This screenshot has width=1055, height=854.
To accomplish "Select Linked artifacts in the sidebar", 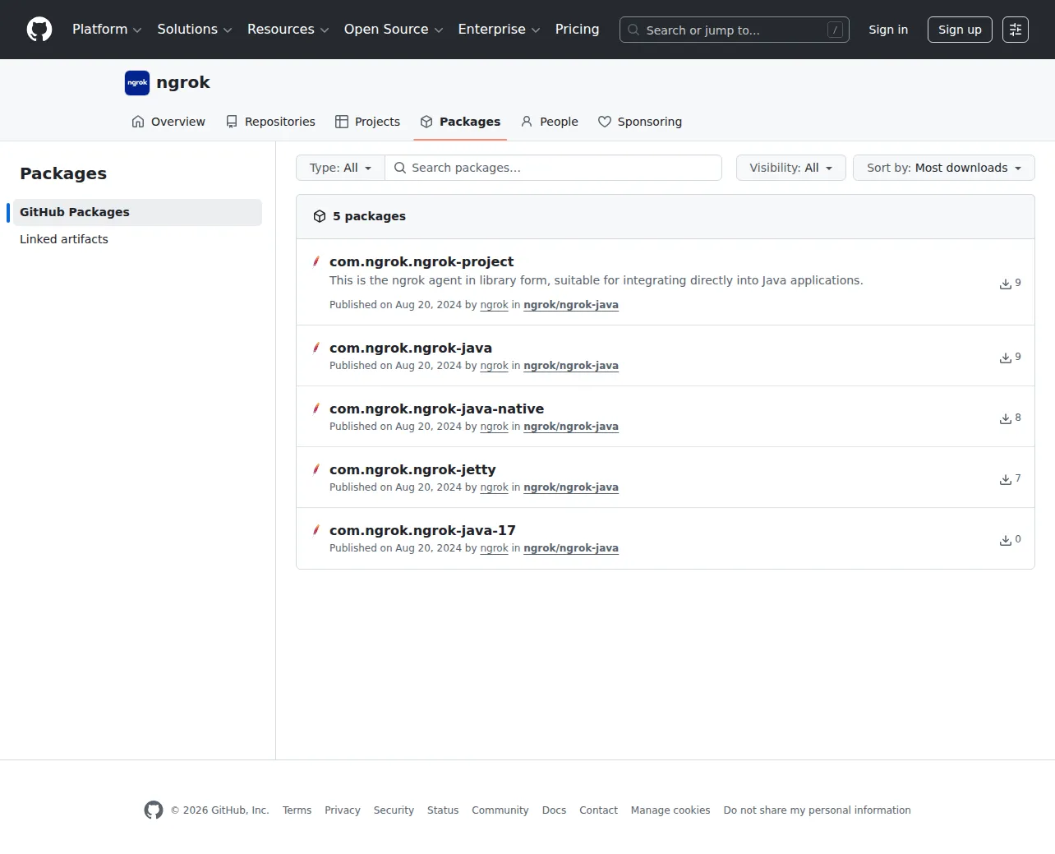I will 64,239.
